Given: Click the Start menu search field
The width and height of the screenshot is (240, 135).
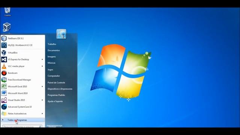Looking at the screenshot, I should pos(22,126).
